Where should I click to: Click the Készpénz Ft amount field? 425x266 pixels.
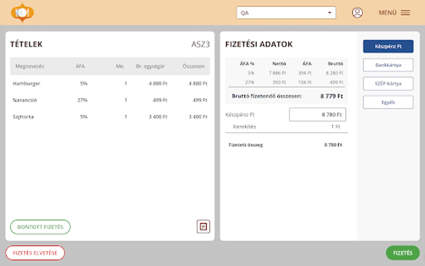[x=318, y=115]
